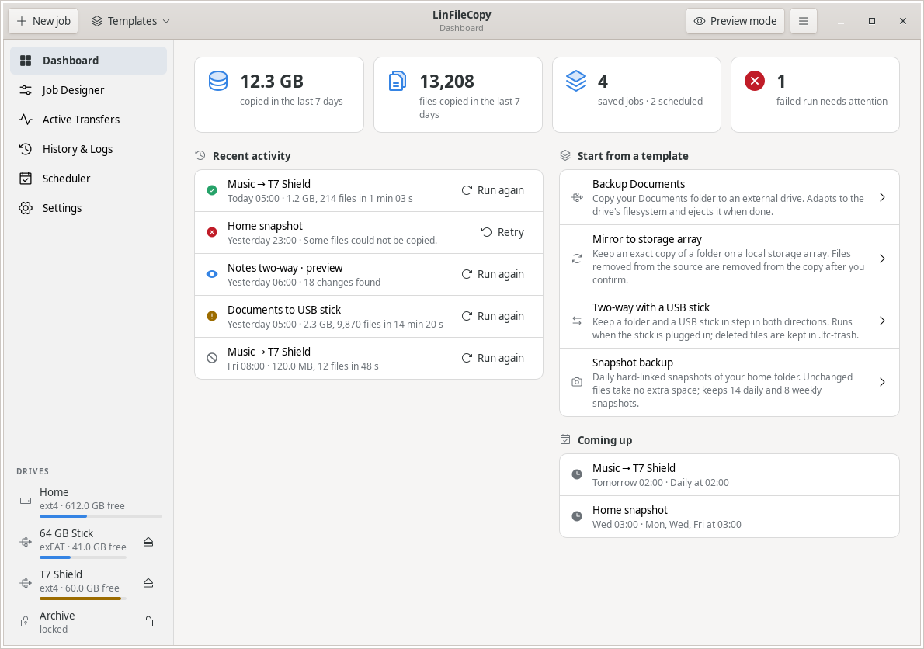924x649 pixels.
Task: Create a New job
Action: (43, 21)
